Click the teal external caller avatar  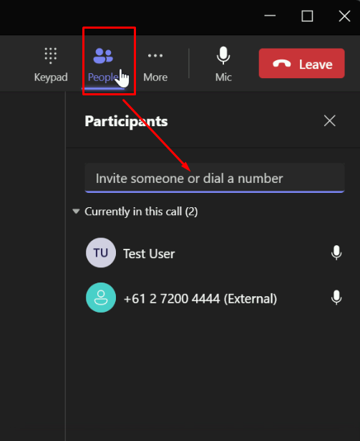101,298
